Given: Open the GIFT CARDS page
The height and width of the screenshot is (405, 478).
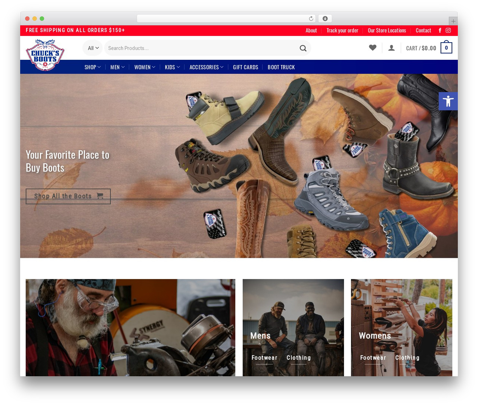Looking at the screenshot, I should pyautogui.click(x=246, y=67).
